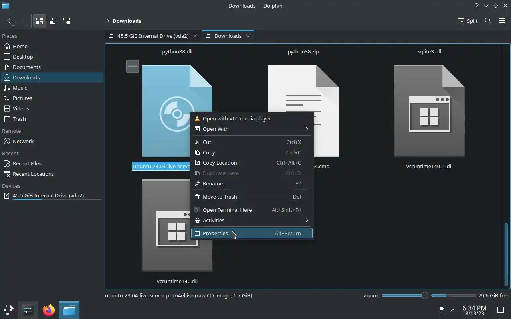Select the vcruntime140.dll file icon
Image resolution: width=511 pixels, height=319 pixels.
177,225
